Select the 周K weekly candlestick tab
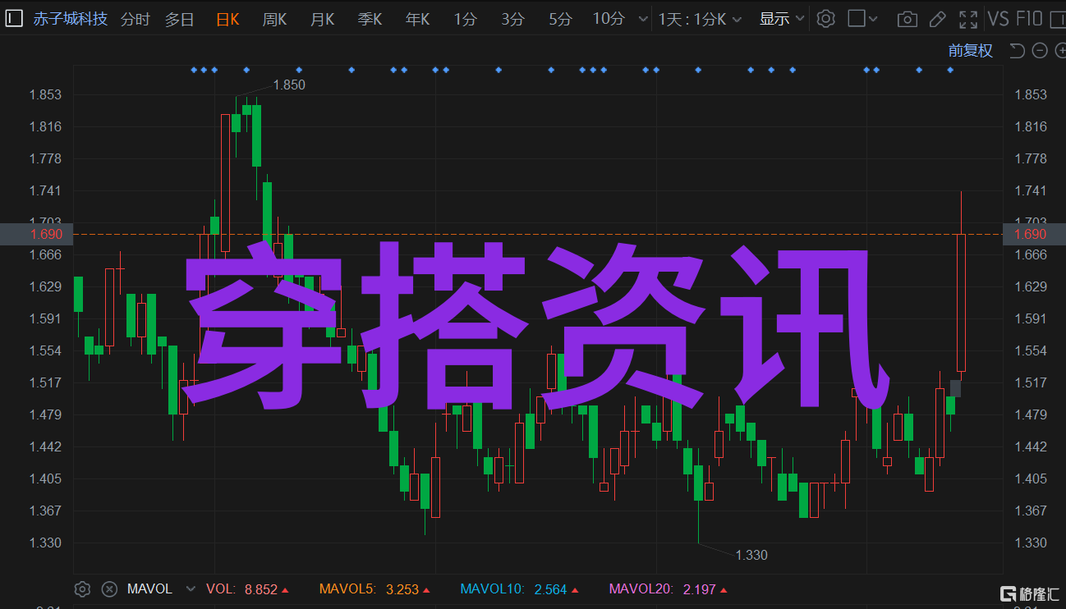Image resolution: width=1066 pixels, height=609 pixels. point(274,19)
